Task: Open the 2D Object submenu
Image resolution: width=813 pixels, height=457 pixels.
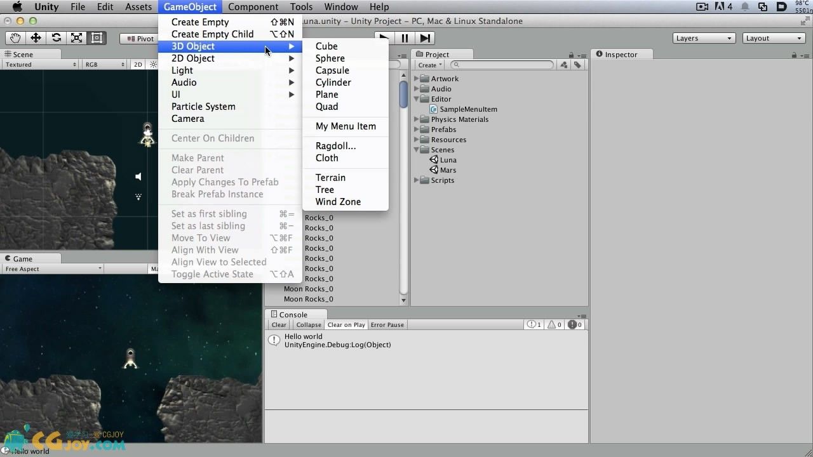Action: [230, 58]
